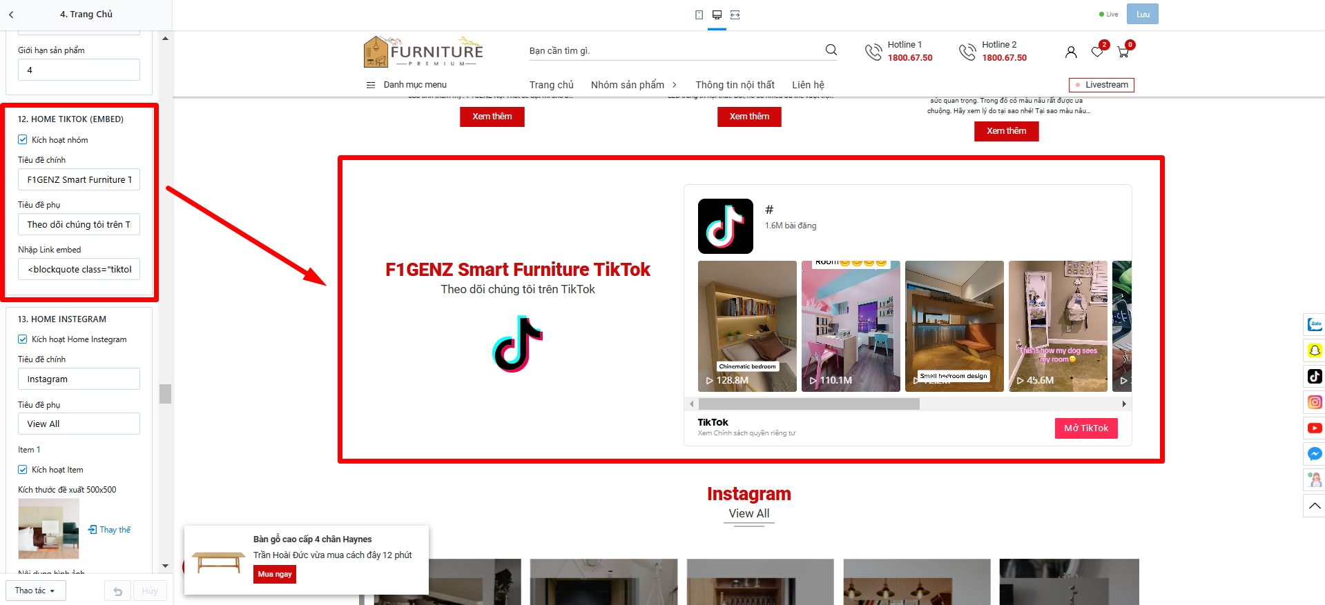Click the middle Xem thêm button
Image resolution: width=1325 pixels, height=605 pixels.
click(x=749, y=117)
